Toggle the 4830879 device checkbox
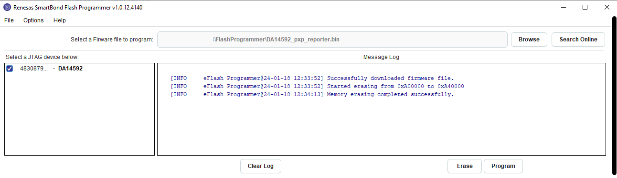The height and width of the screenshot is (178, 617). 10,69
